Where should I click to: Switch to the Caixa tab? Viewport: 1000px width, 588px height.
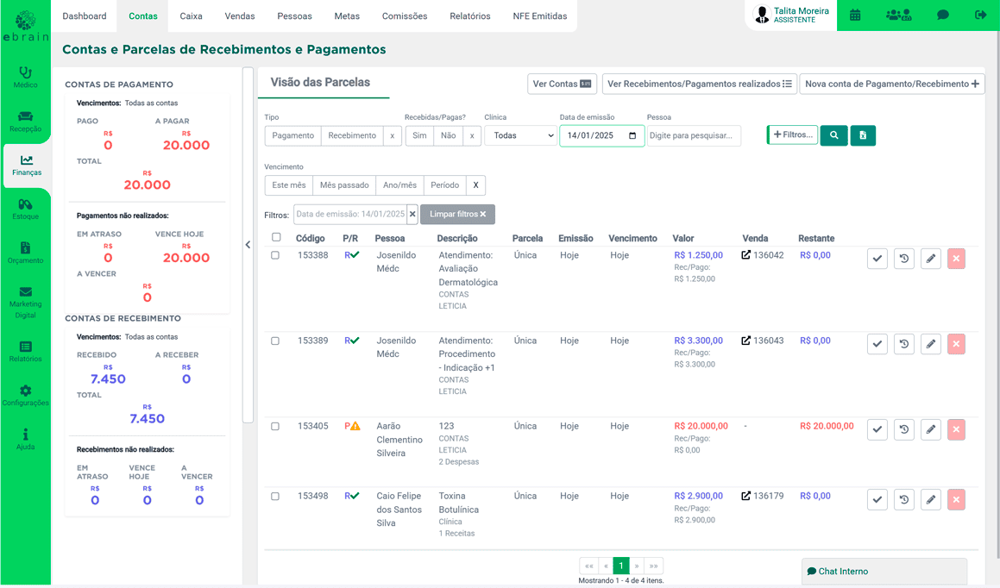[x=191, y=16]
